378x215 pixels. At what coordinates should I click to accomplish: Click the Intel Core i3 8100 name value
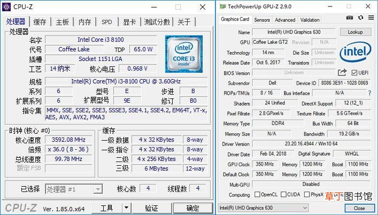(101, 40)
